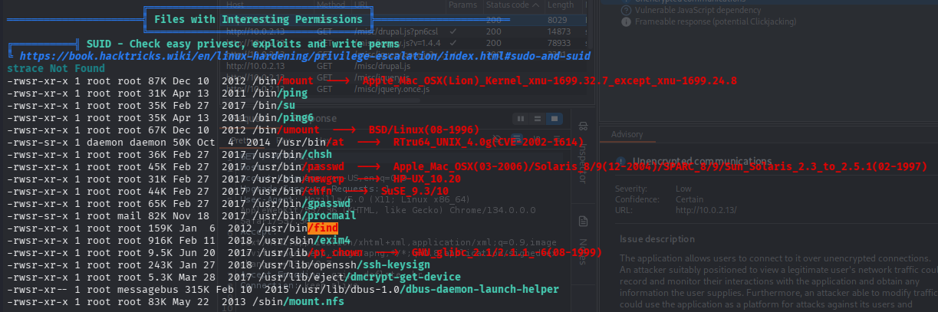Select the top-bottom split layout icon
This screenshot has height=312, width=938.
click(x=535, y=119)
